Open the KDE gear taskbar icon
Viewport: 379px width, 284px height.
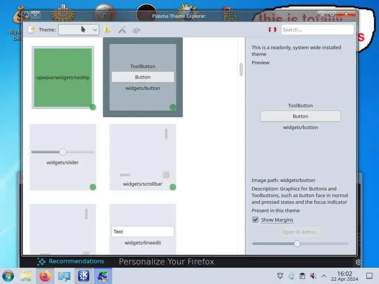pos(84,276)
